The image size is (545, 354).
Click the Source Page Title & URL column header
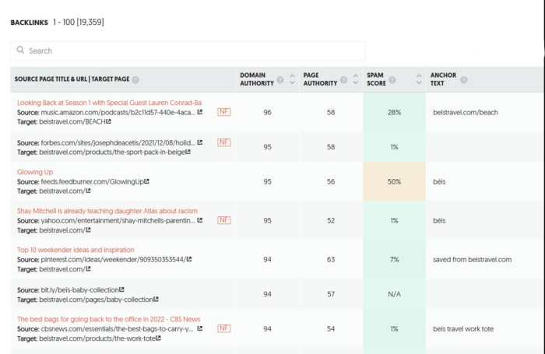pyautogui.click(x=72, y=79)
